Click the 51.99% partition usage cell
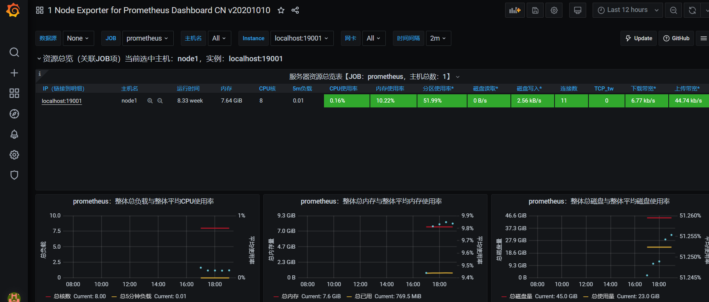The height and width of the screenshot is (302, 709). (x=442, y=101)
